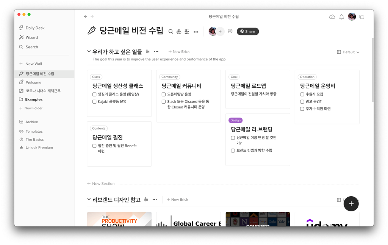
Task: Check 양질의 클래스 운영 (동영상)
Action: (x=94, y=95)
